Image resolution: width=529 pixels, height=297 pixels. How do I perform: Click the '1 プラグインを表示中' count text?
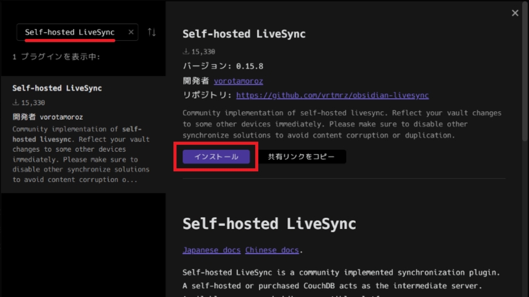click(x=56, y=57)
